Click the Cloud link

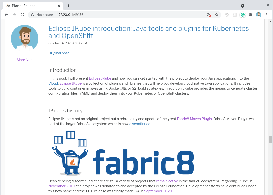53,83
